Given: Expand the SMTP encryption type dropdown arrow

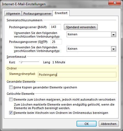Looking at the screenshot, I should click(113, 49).
